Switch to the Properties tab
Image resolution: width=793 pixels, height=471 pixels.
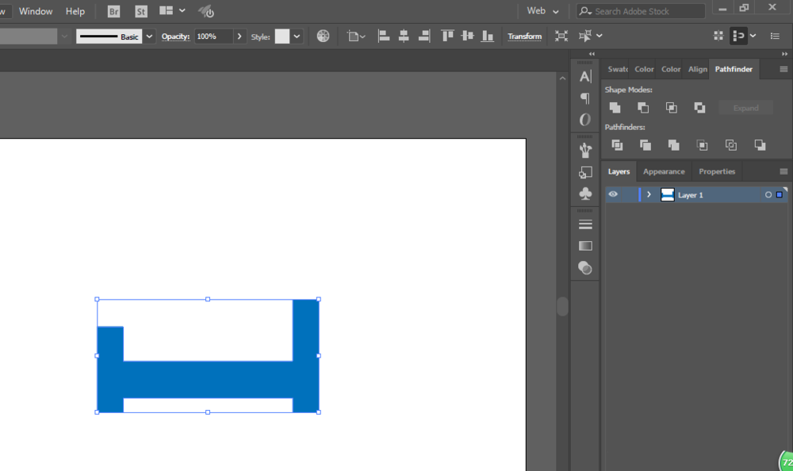point(717,171)
